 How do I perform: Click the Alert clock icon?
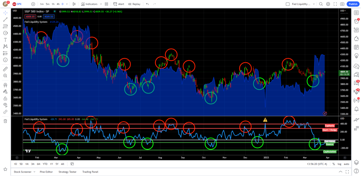119,4
